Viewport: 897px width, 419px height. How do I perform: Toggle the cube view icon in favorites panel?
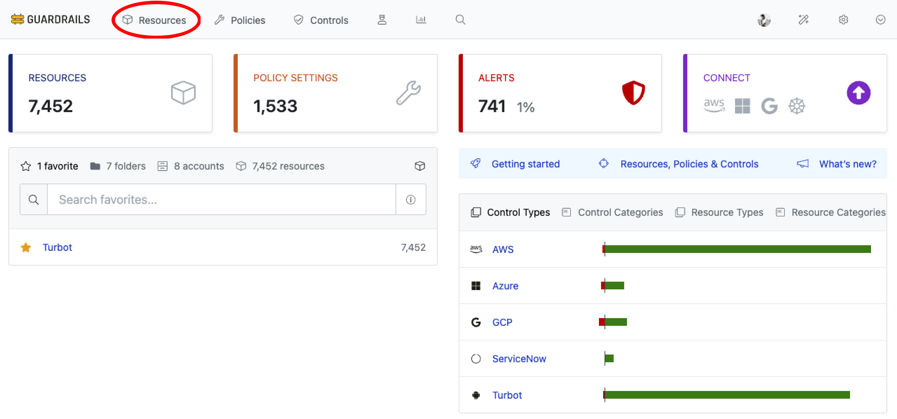click(x=420, y=166)
